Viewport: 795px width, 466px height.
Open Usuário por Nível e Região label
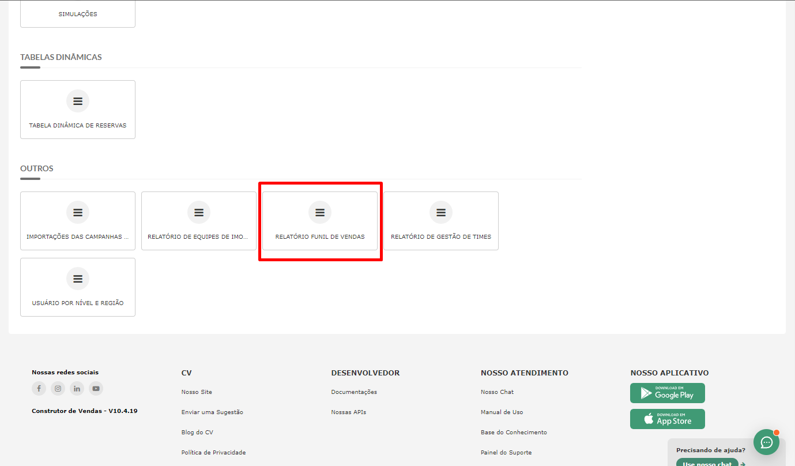point(78,303)
